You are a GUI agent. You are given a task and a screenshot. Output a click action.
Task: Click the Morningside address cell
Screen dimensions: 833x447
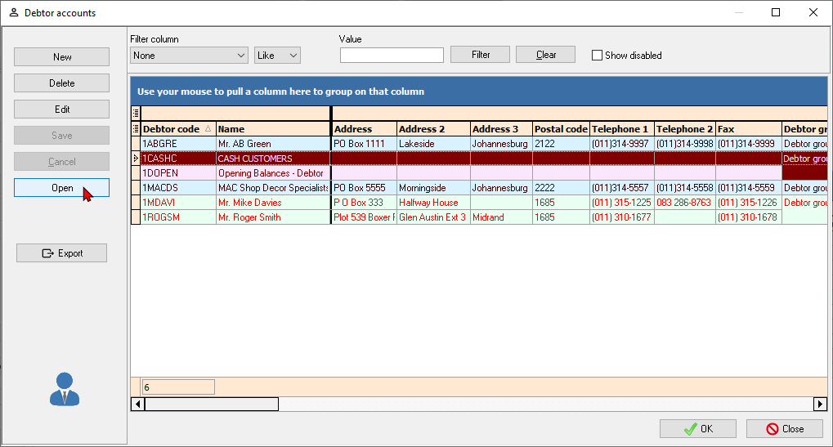(x=433, y=188)
